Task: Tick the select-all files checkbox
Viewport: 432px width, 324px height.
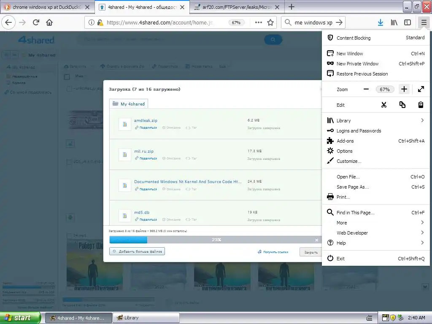Action: (x=67, y=77)
